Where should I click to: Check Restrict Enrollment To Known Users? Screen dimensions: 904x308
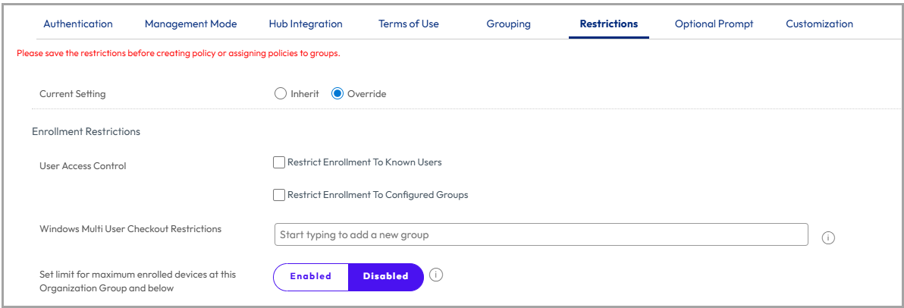[x=279, y=162]
